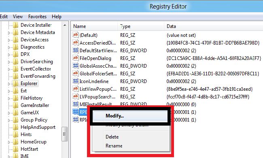This screenshot has width=263, height=158.
Task: Click DWORD icon beside MIEInstallResult
Action: coord(76,104)
